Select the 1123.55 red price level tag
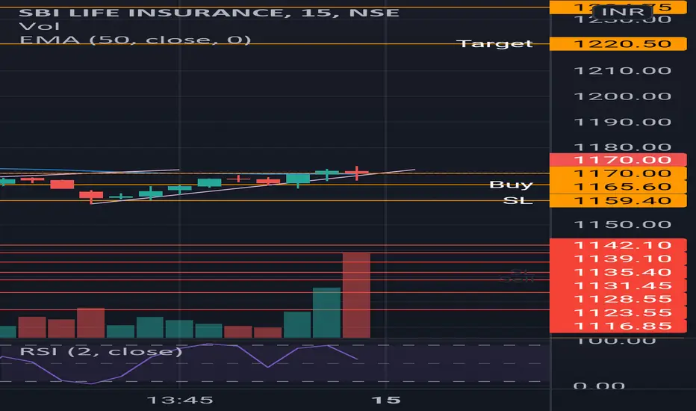Image resolution: width=696 pixels, height=411 pixels. [618, 313]
